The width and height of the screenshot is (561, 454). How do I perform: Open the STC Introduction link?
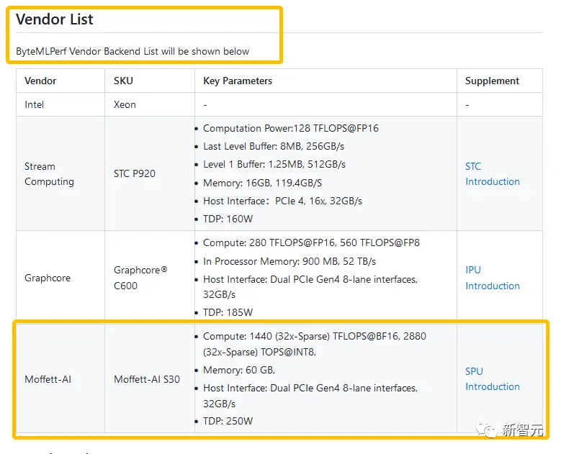pos(492,174)
